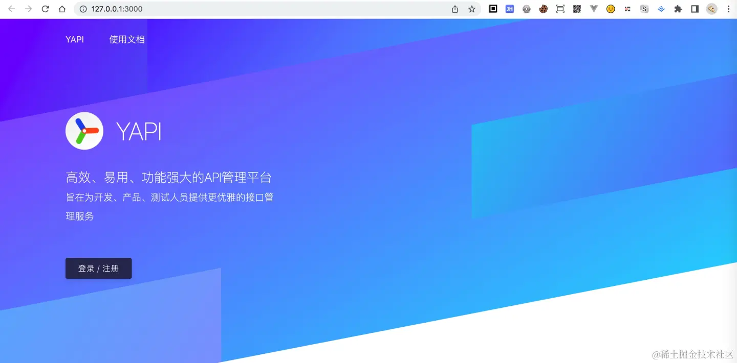Viewport: 737px width, 363px height.
Task: Open the QR code extension
Action: [x=577, y=9]
